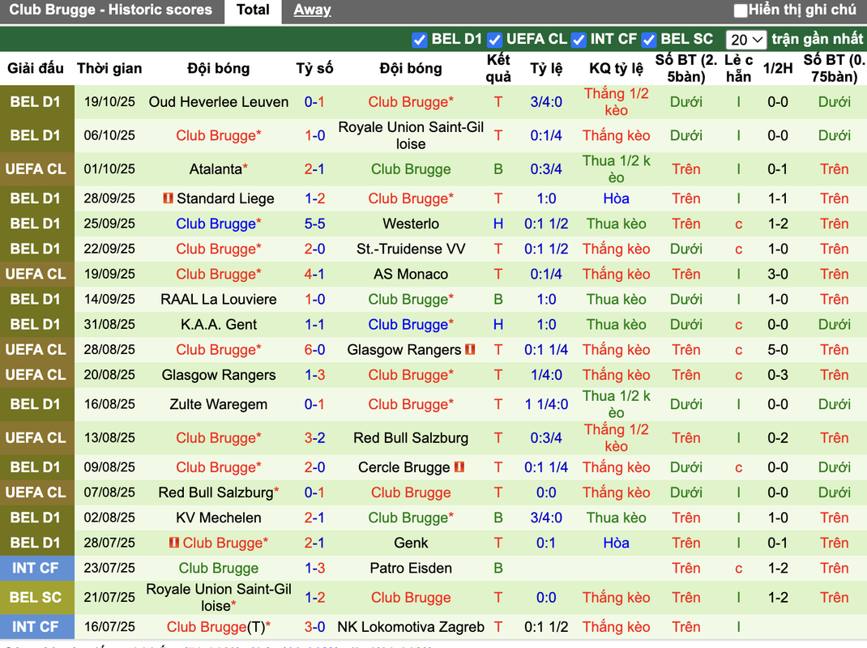
Task: Click the Hòa result in Standard Liege row
Action: pos(616,198)
